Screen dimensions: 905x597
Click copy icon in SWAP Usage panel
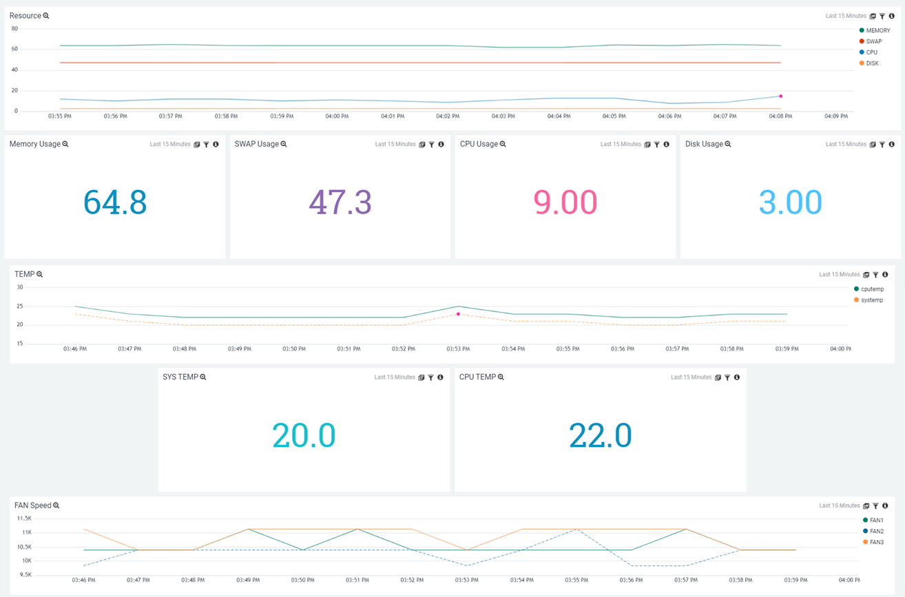(x=422, y=145)
